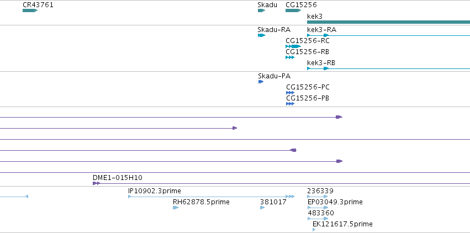The height and width of the screenshot is (233, 470).
Task: Click the kek3-RB label
Action: point(321,63)
